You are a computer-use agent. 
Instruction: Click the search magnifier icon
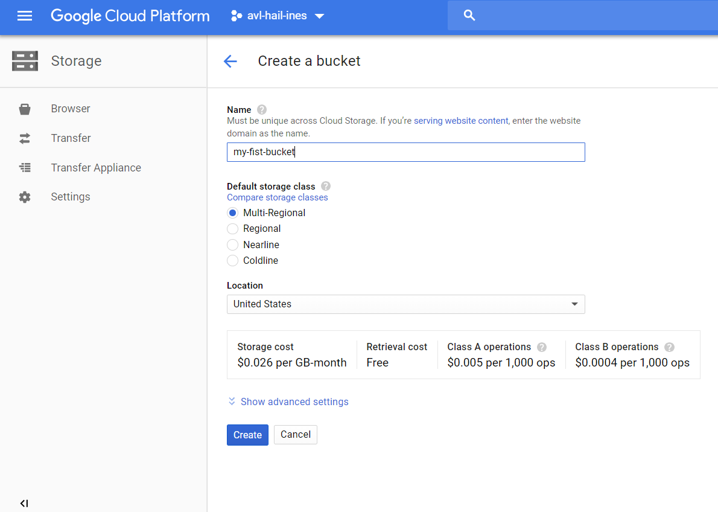pos(469,16)
